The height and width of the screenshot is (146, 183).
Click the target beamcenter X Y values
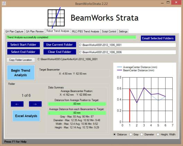[72, 74]
